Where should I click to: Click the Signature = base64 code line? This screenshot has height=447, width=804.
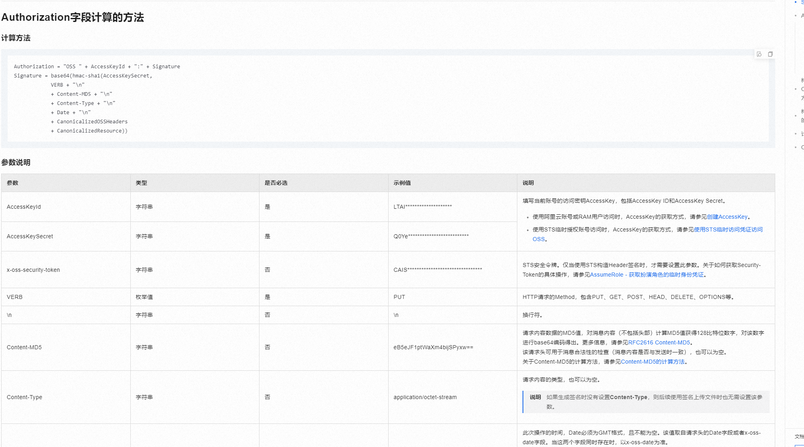(83, 76)
